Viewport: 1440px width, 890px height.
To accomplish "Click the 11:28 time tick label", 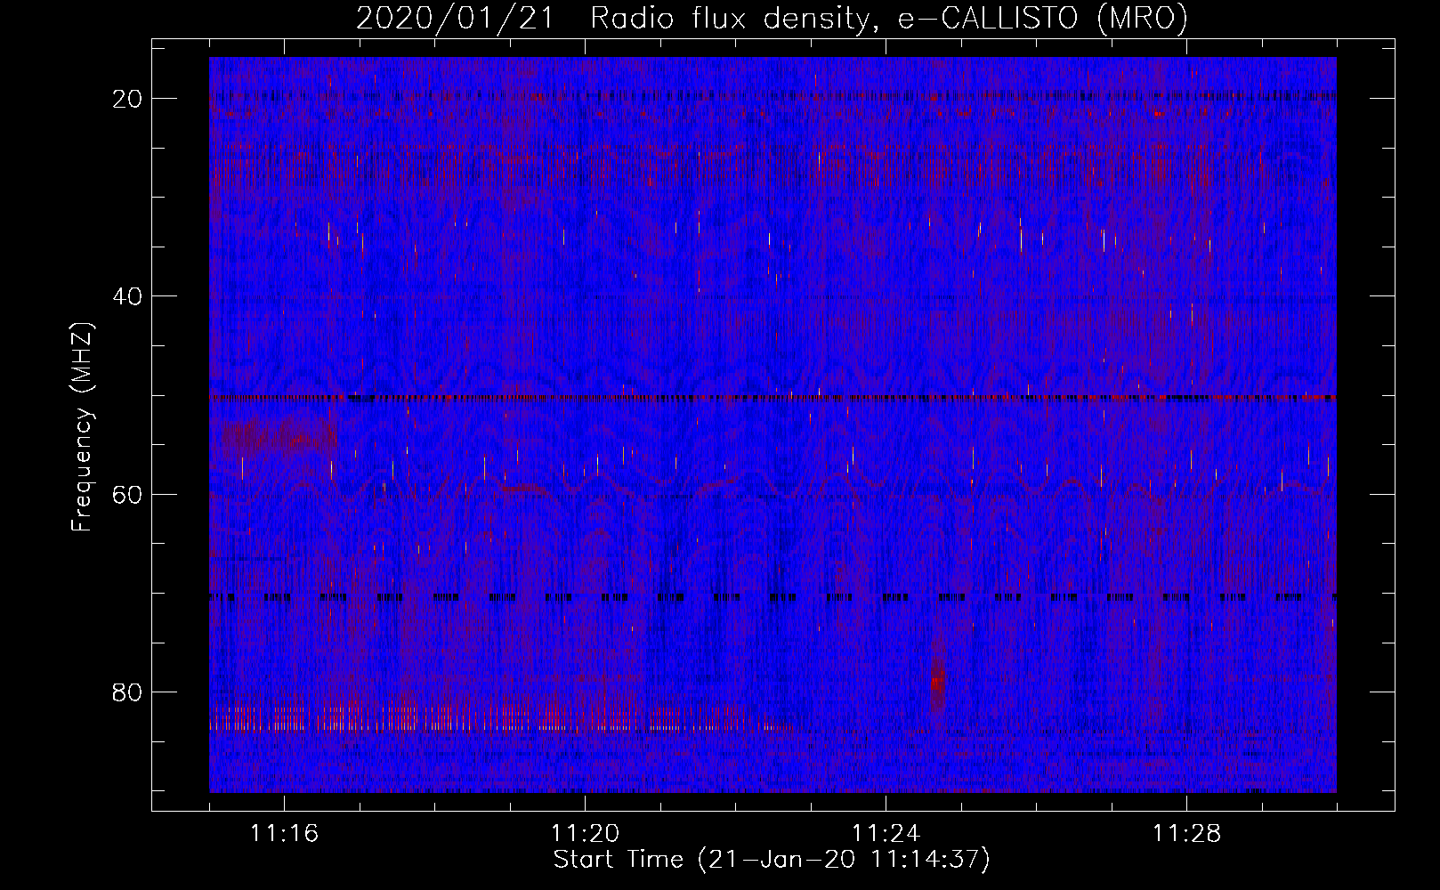I will (x=1186, y=834).
